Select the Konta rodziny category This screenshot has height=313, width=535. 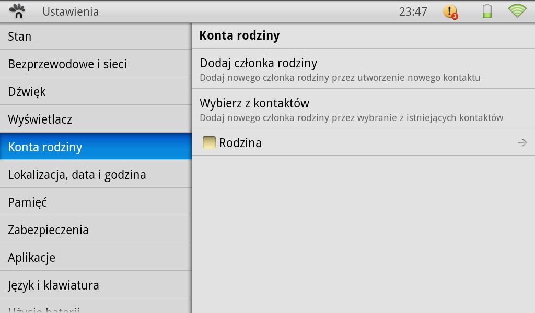pyautogui.click(x=96, y=147)
